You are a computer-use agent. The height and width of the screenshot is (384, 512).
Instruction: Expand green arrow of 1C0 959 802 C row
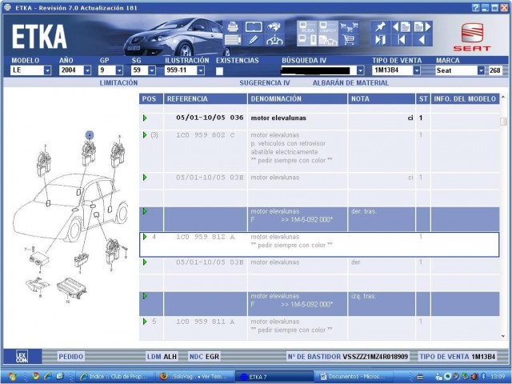(145, 135)
